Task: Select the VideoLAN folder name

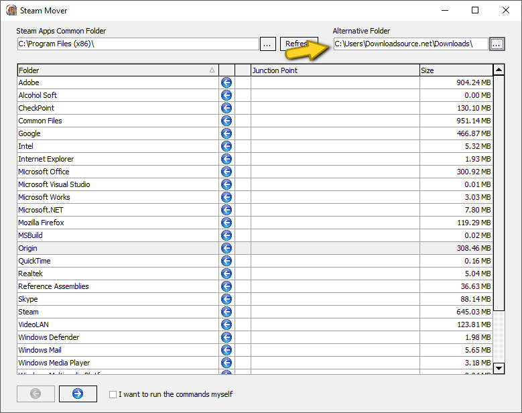Action: 34,324
